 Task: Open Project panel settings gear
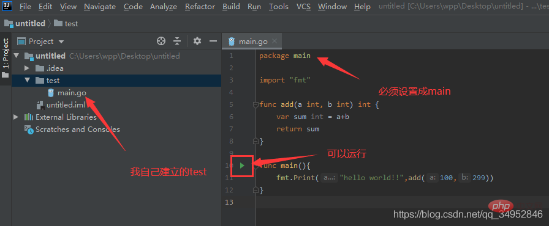[197, 41]
